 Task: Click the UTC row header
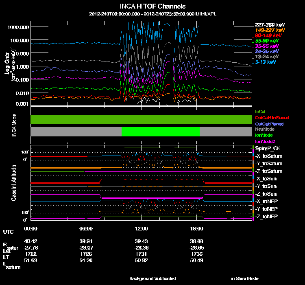pos(9,232)
